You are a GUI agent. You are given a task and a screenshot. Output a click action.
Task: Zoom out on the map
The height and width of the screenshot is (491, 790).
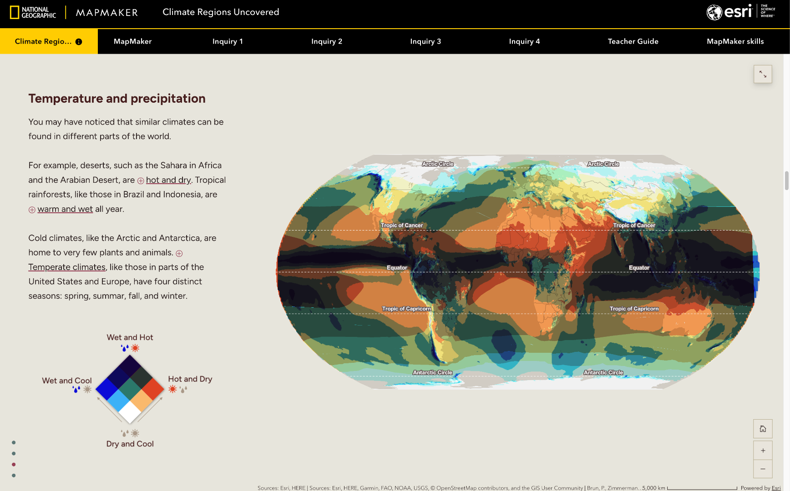tap(763, 469)
